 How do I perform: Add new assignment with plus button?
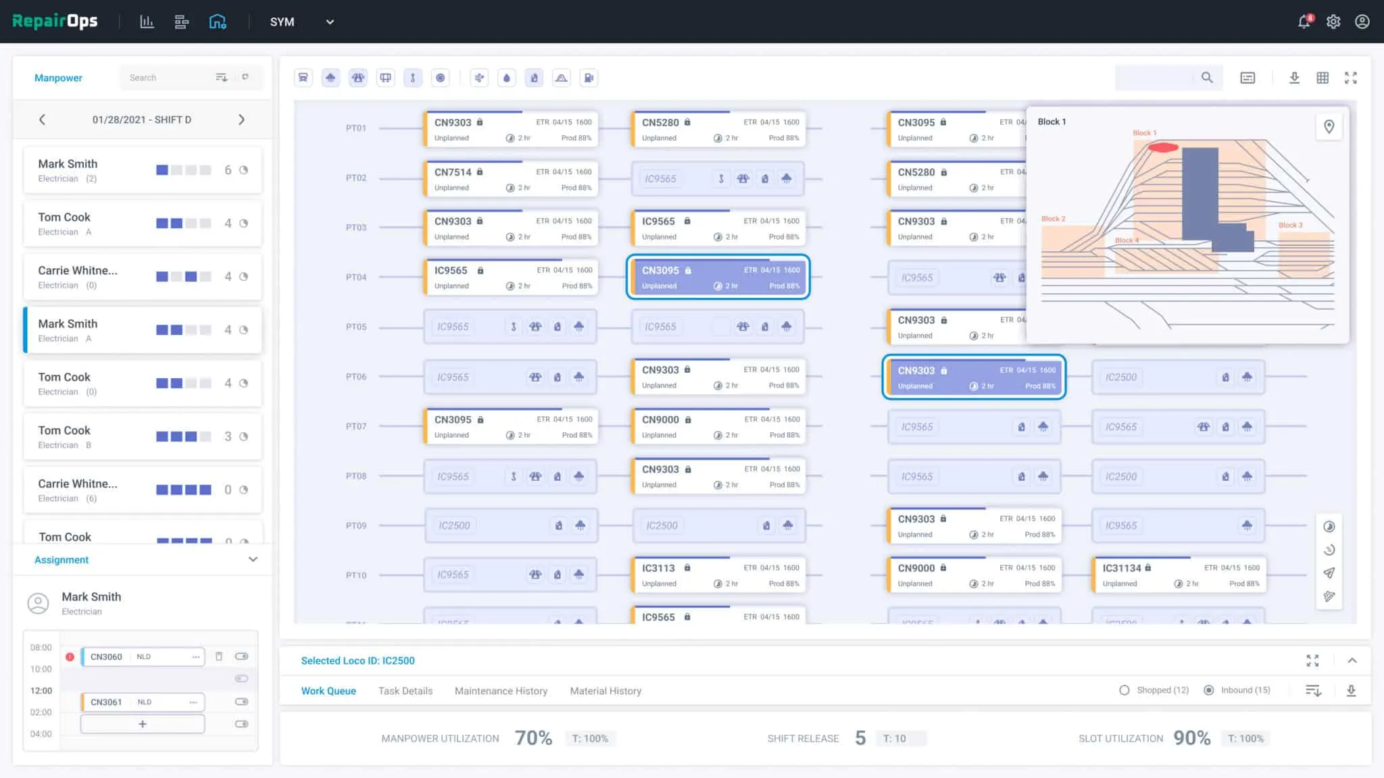142,724
